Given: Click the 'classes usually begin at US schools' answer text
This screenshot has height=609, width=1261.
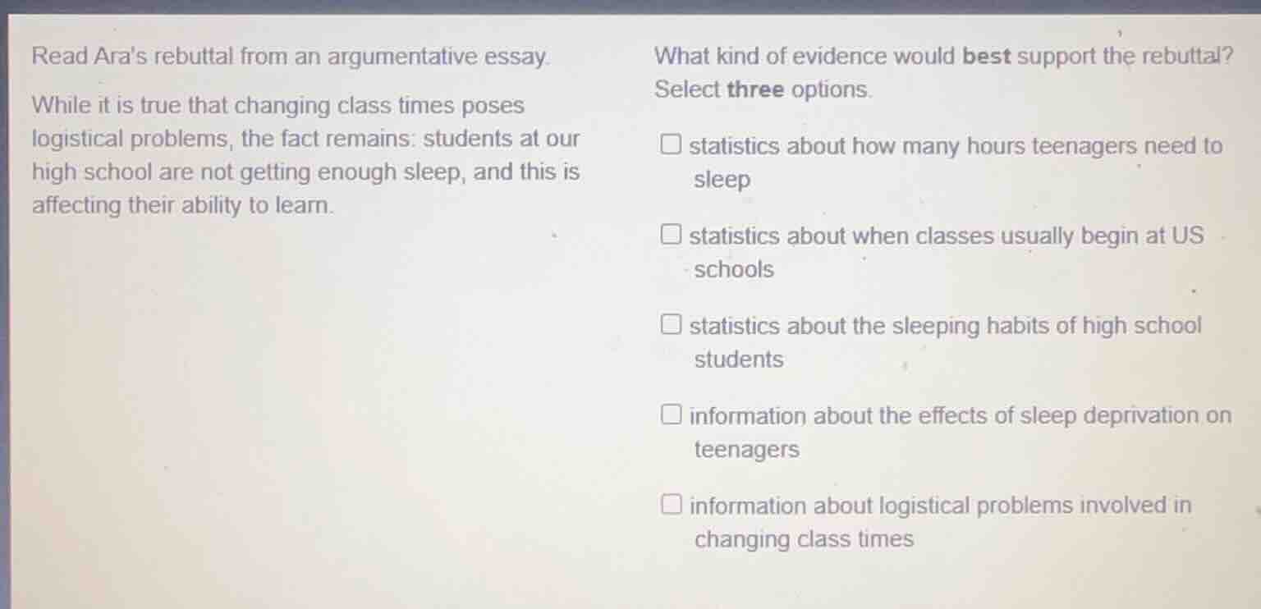Looking at the screenshot, I should click(x=946, y=237).
